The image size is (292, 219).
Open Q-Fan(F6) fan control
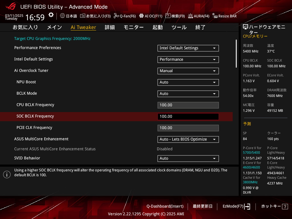(x=125, y=16)
